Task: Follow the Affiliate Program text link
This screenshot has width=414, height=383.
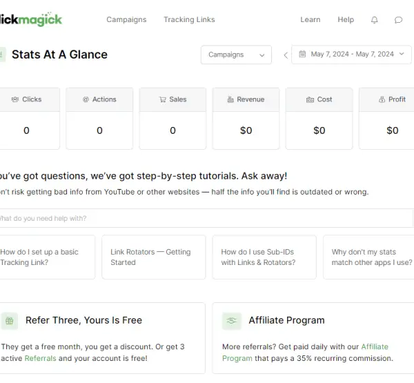Action: [305, 353]
